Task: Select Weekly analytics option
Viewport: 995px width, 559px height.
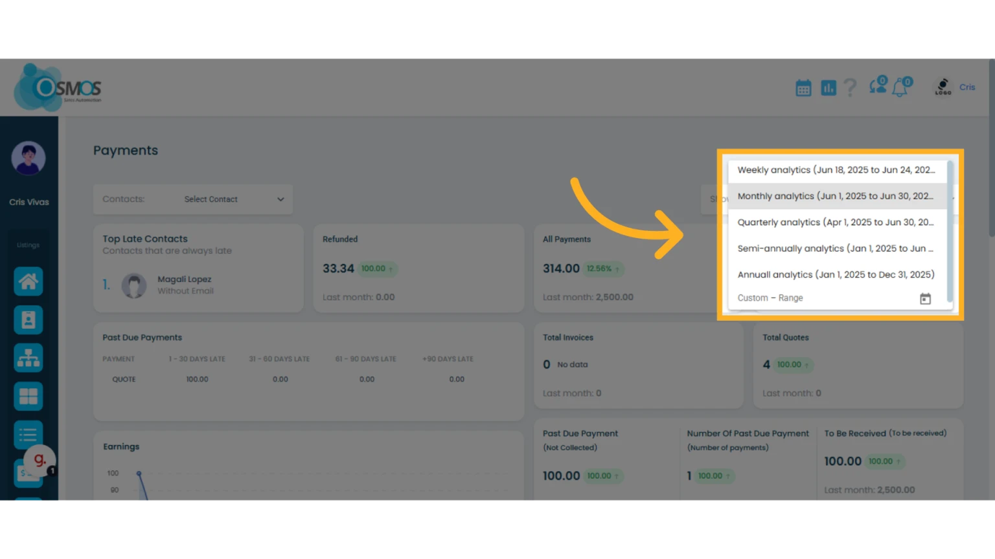Action: pyautogui.click(x=837, y=170)
